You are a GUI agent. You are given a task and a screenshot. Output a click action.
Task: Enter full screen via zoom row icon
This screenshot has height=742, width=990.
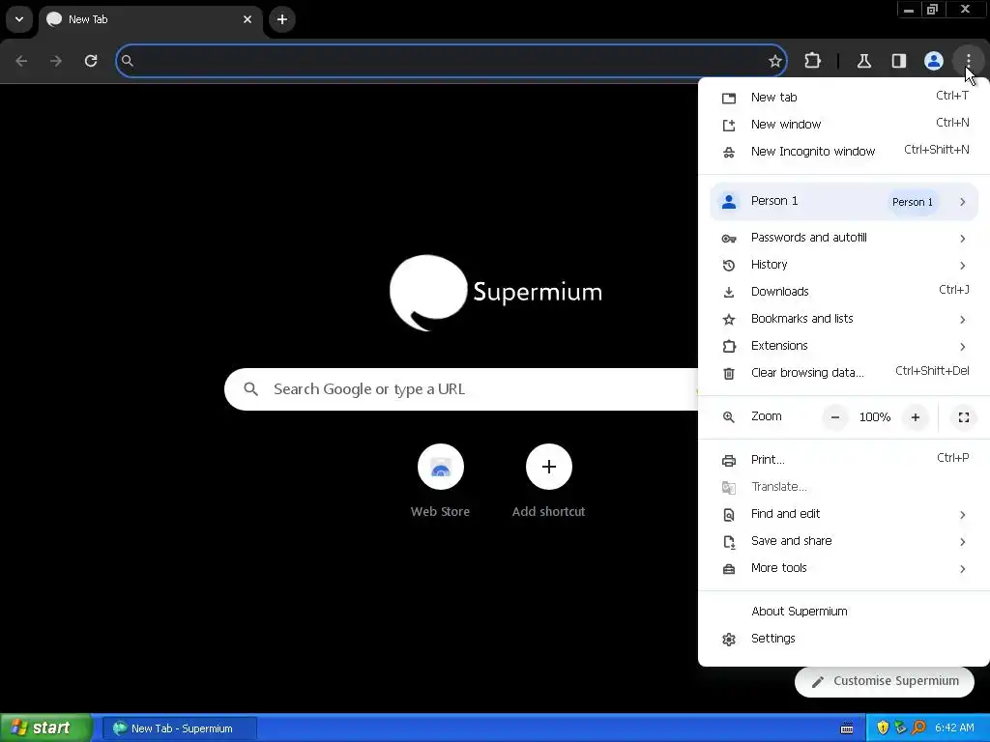(x=964, y=417)
